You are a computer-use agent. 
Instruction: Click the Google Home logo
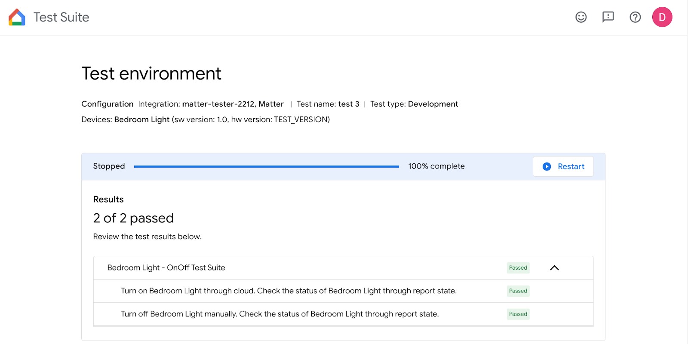pos(17,17)
